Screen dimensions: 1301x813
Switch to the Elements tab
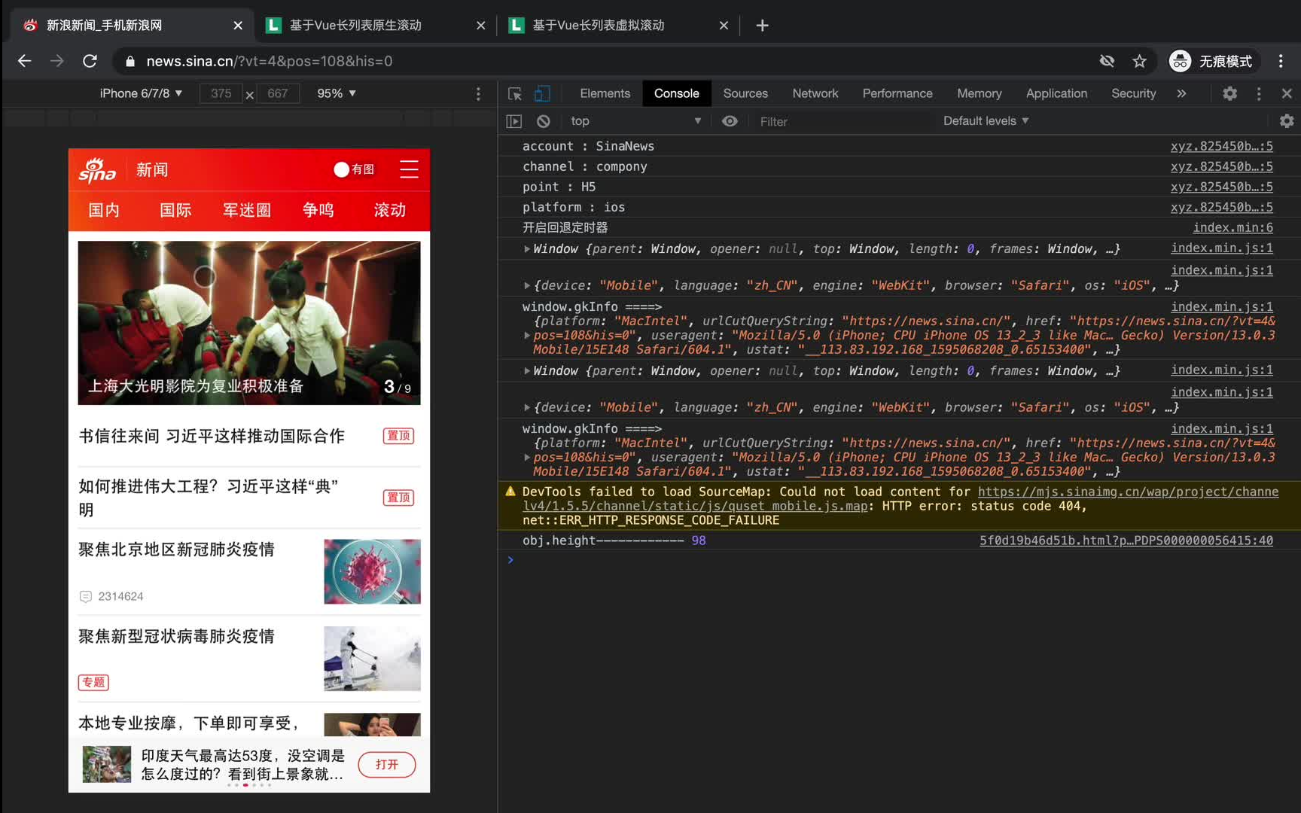coord(605,93)
